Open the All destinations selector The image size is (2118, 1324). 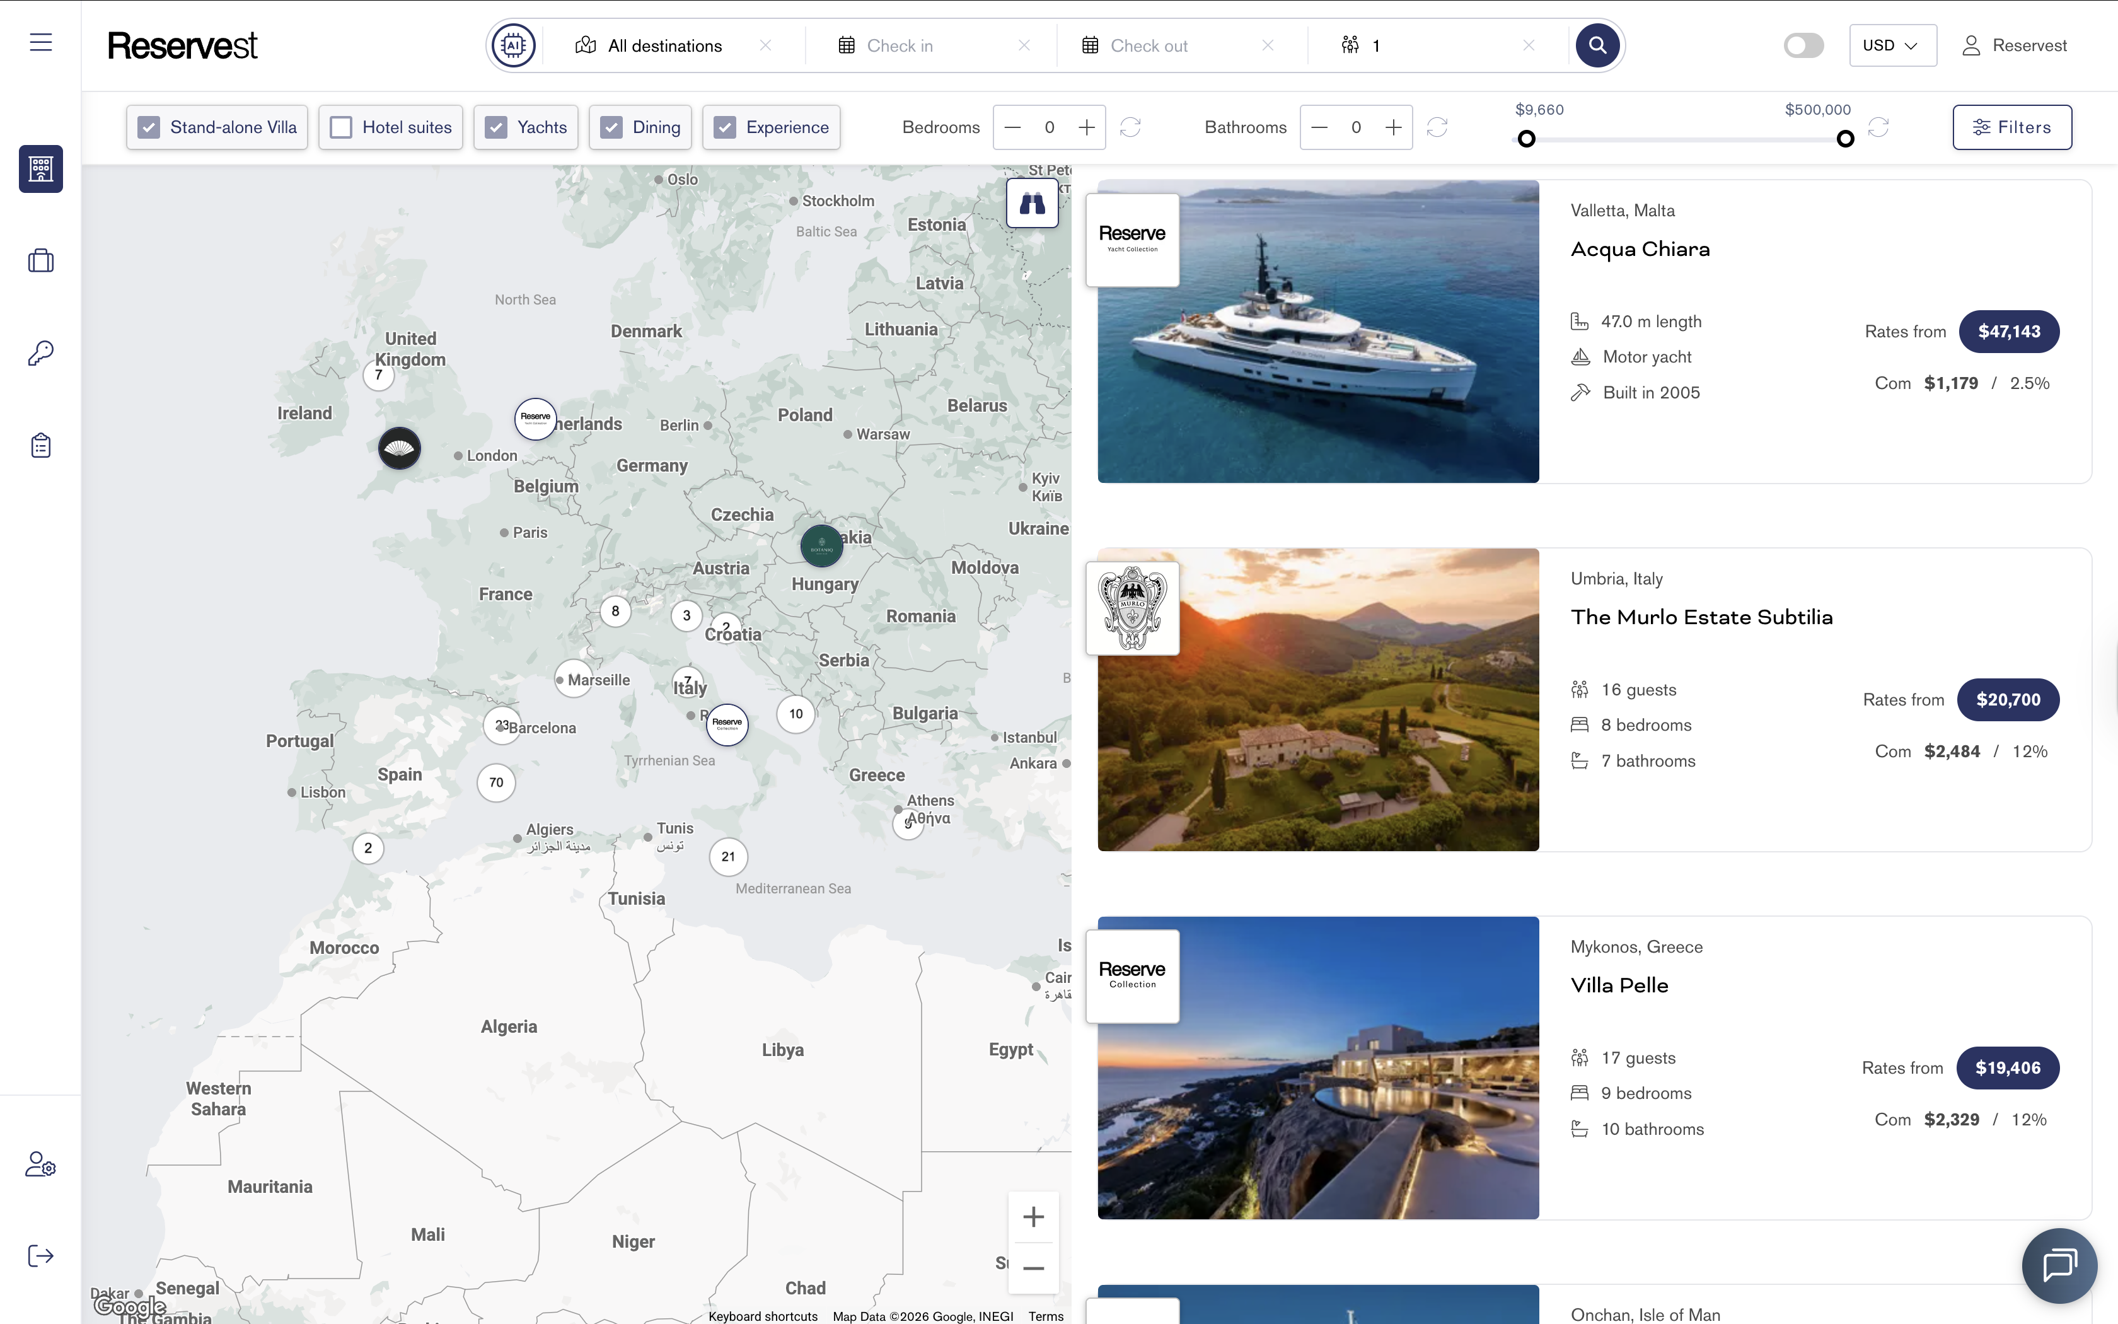[664, 45]
